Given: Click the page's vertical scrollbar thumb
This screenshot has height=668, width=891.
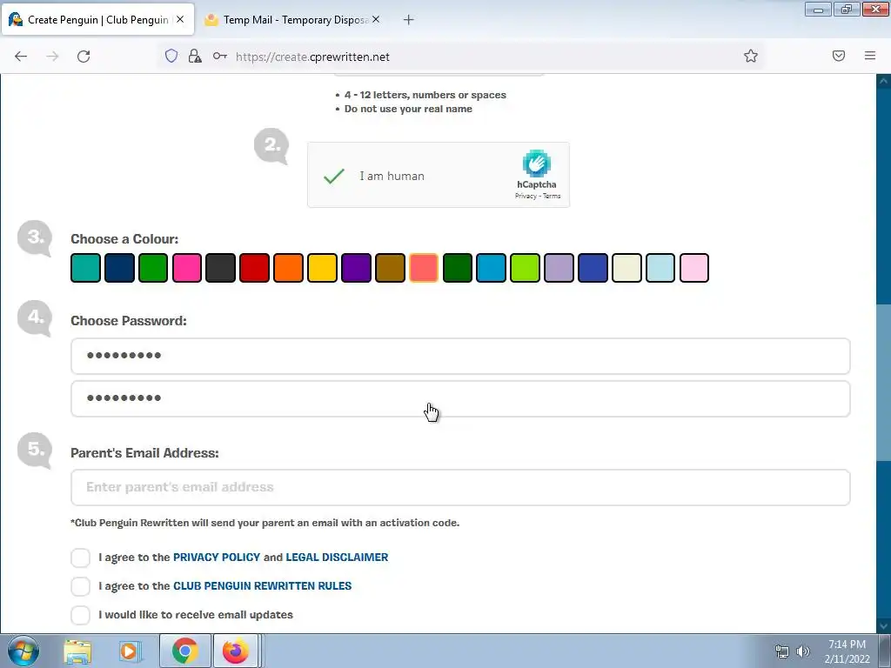Looking at the screenshot, I should click(x=884, y=382).
